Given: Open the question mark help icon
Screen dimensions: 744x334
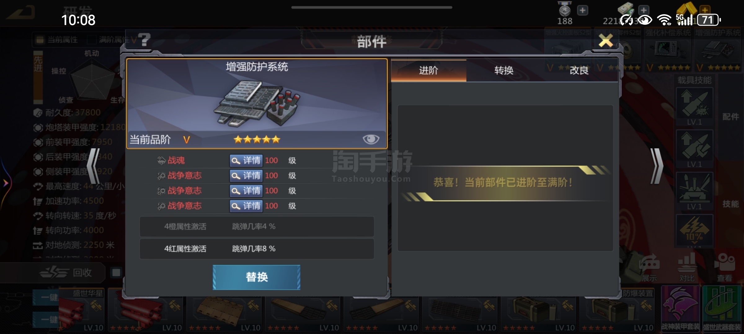Looking at the screenshot, I should (144, 40).
